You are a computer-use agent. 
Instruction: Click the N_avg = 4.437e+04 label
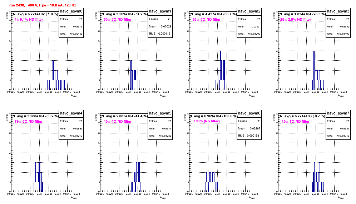pos(213,14)
